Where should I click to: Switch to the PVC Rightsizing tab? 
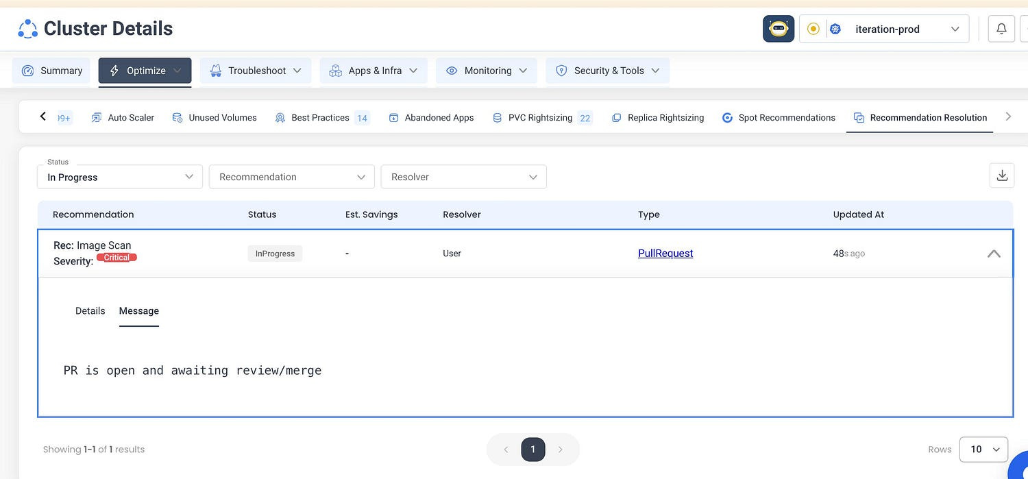click(x=542, y=118)
